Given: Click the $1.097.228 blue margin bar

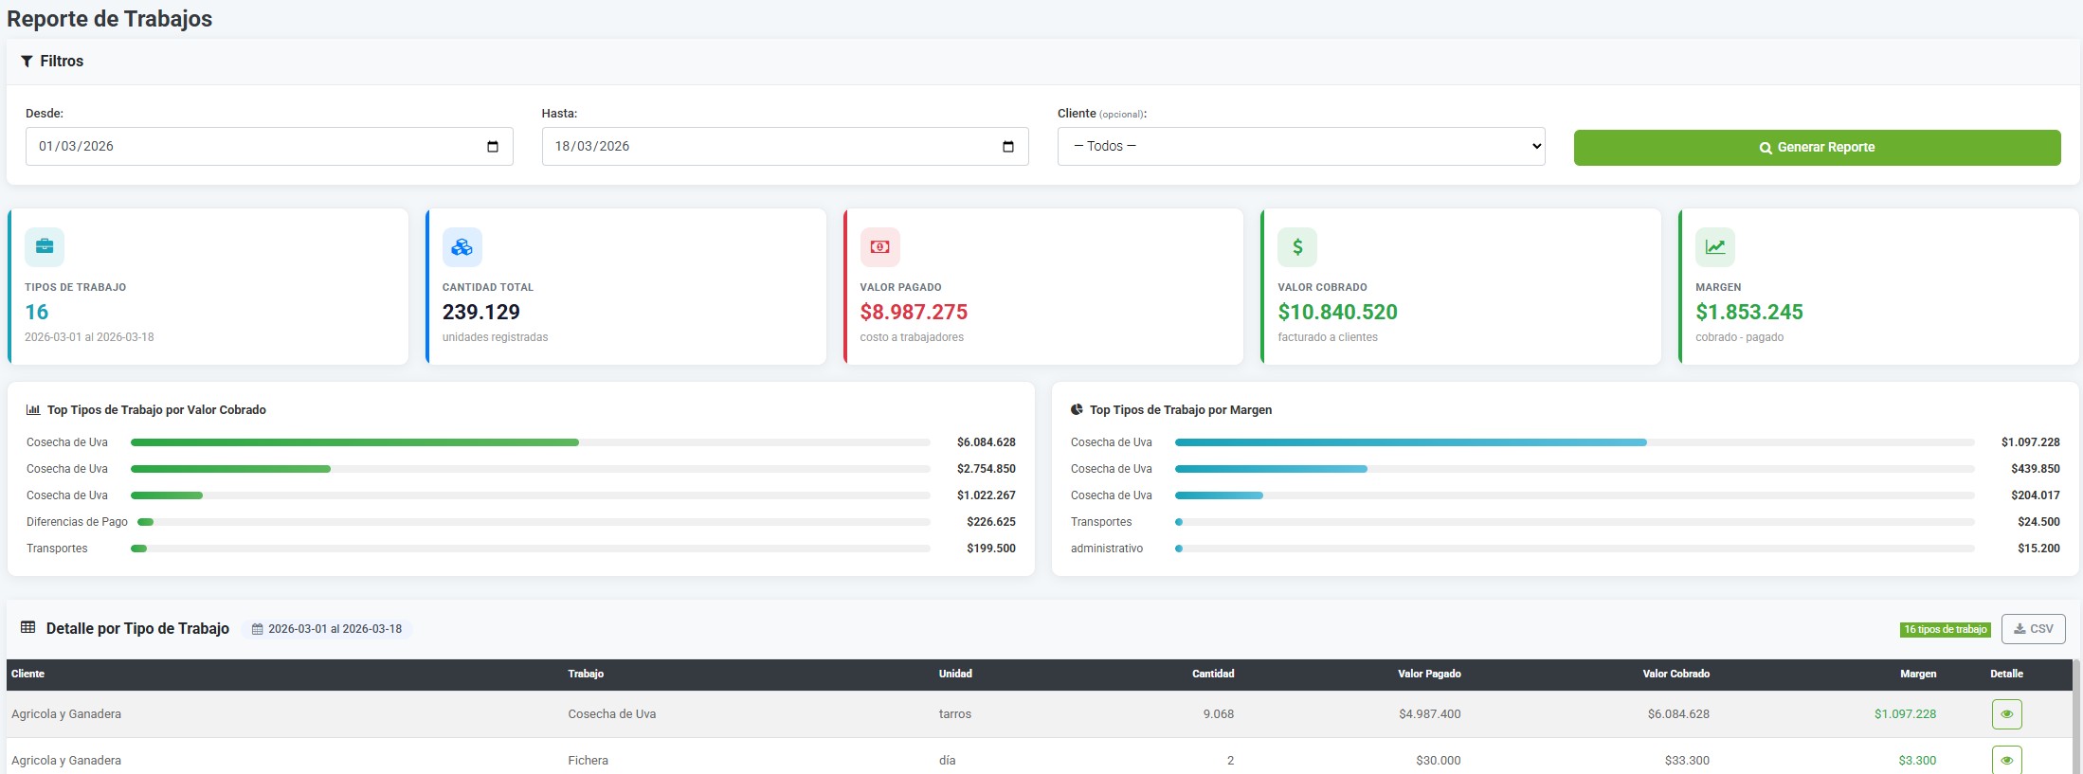Looking at the screenshot, I should (1411, 442).
